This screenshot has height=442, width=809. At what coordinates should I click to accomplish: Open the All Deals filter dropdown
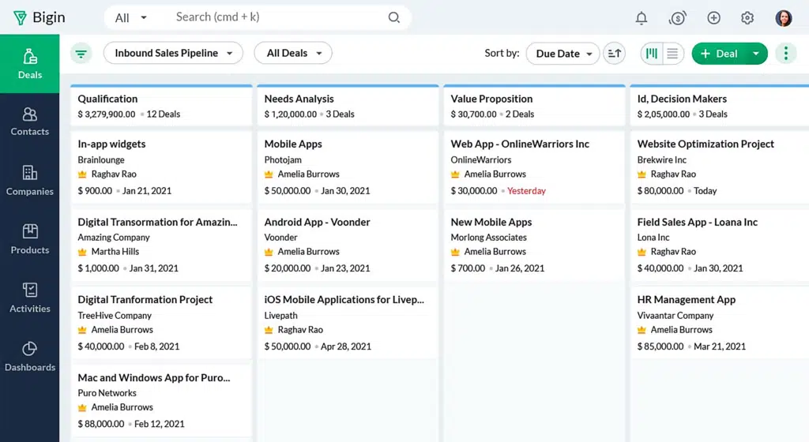tap(293, 53)
